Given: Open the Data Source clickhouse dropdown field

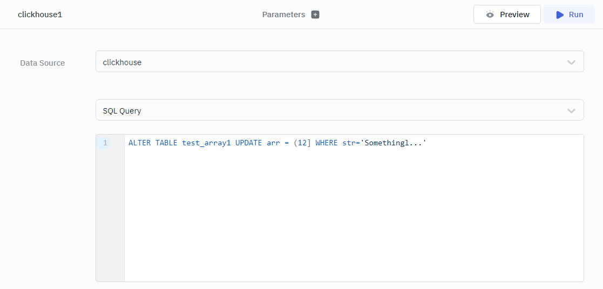Looking at the screenshot, I should tap(324, 62).
